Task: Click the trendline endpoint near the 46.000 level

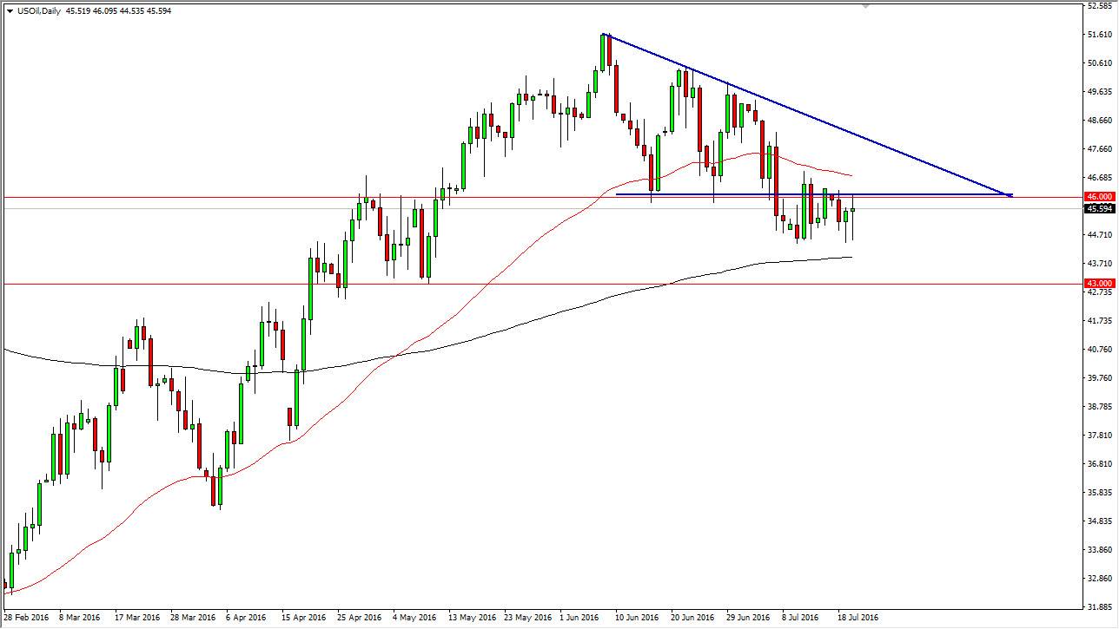Action: click(1010, 195)
